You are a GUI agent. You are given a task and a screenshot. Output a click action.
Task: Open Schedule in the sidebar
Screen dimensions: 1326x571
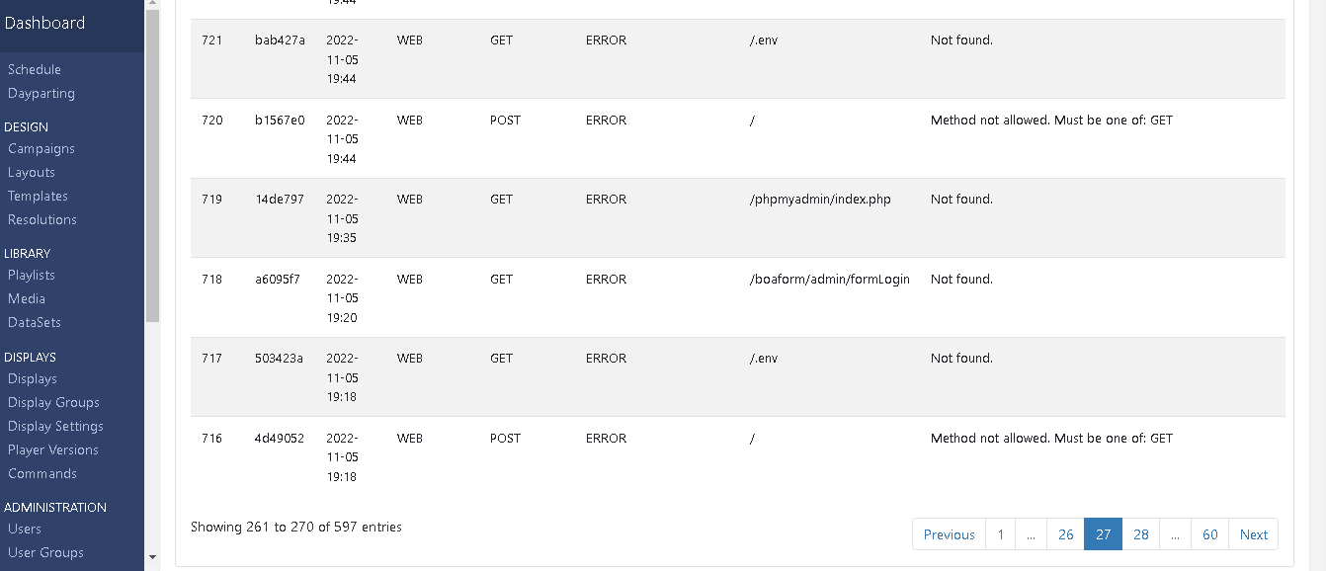(35, 69)
